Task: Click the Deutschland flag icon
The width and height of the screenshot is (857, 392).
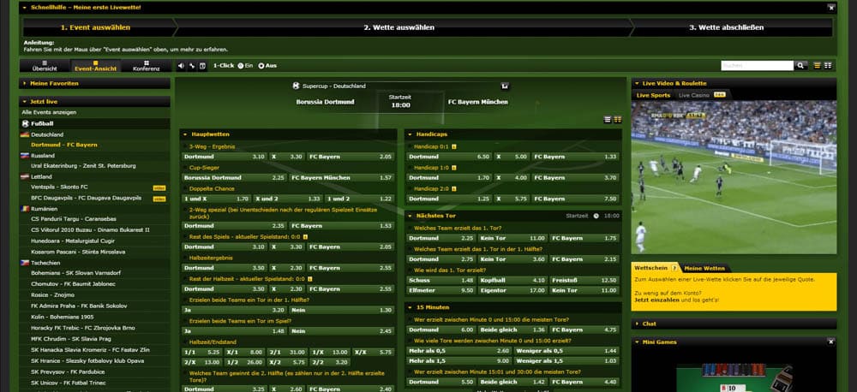Action: (x=25, y=134)
